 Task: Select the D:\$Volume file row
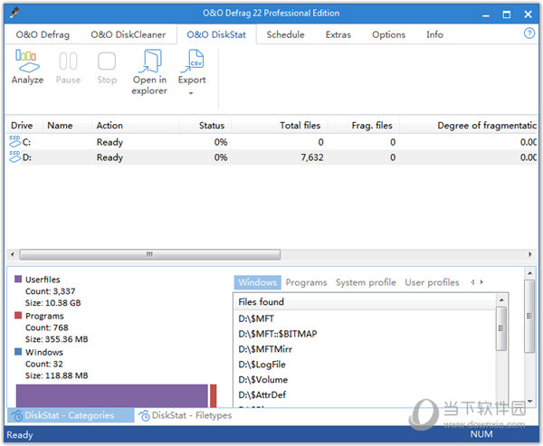(x=366, y=380)
